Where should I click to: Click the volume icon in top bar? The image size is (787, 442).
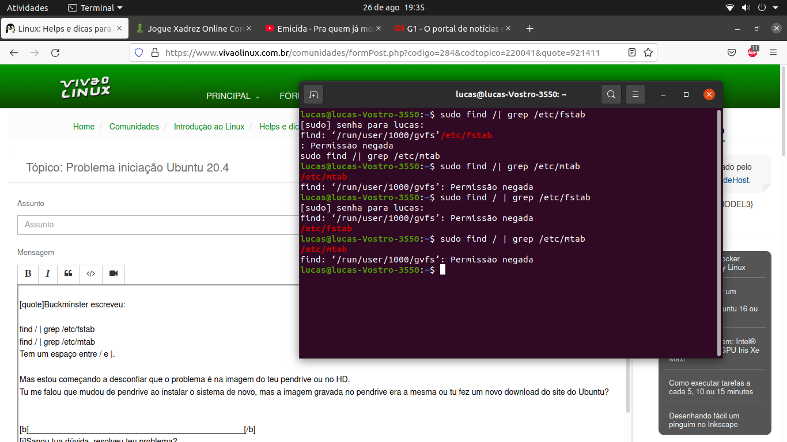pyautogui.click(x=746, y=7)
